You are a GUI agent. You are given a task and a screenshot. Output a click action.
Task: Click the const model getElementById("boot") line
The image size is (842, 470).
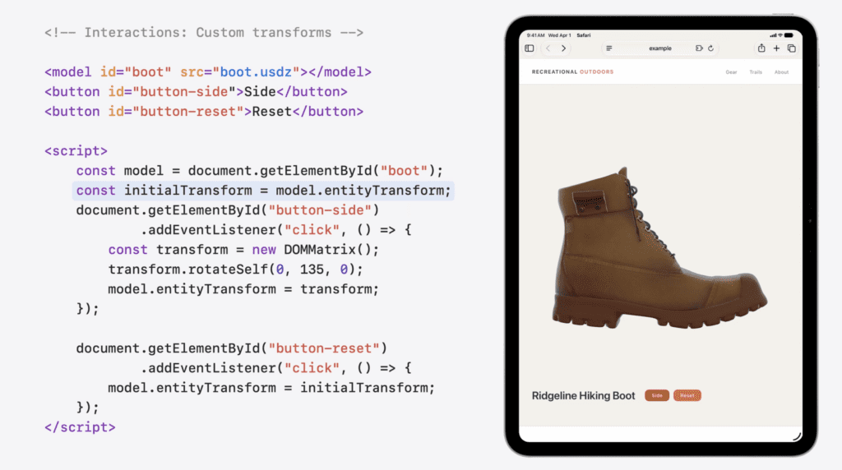259,171
